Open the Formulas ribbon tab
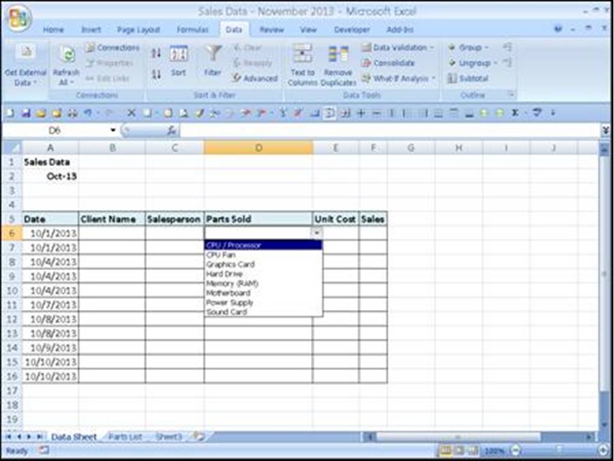The image size is (614, 461). [x=193, y=29]
